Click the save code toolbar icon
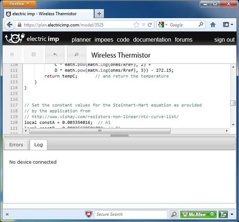Screen dimensions: 239x222 pos(12,54)
